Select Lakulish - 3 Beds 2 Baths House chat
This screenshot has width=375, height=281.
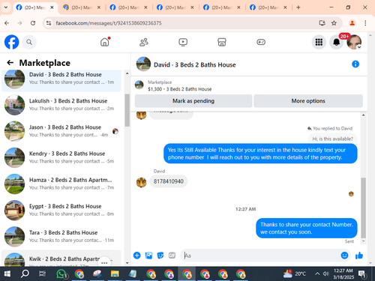pyautogui.click(x=61, y=105)
